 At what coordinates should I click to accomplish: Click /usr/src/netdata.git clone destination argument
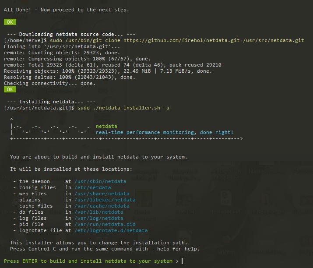(x=274, y=40)
